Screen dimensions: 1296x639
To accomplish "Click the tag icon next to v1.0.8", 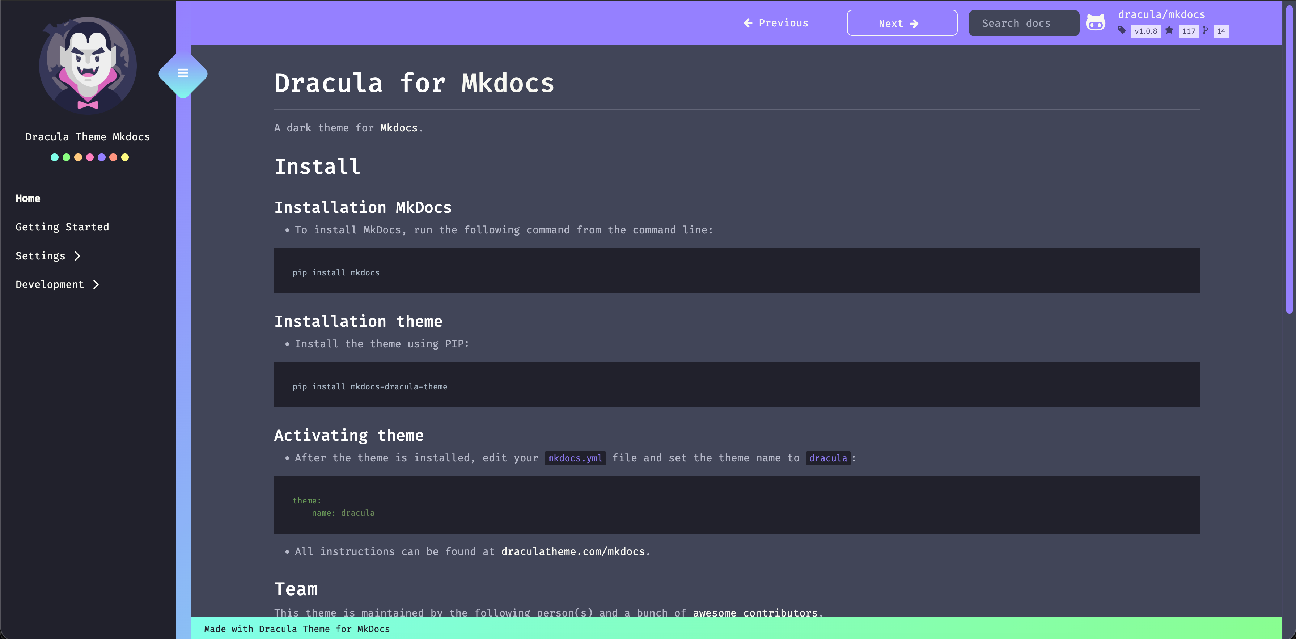I will coord(1122,31).
